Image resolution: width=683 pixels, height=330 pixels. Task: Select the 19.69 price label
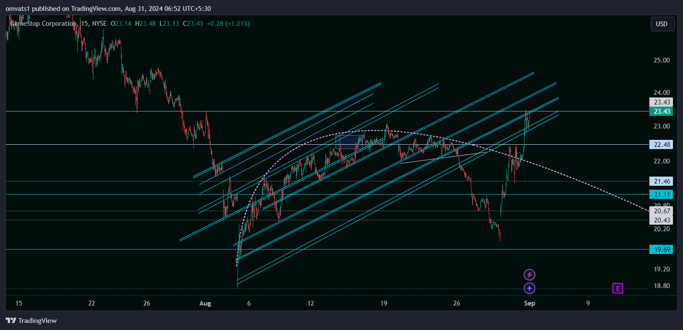(x=661, y=250)
